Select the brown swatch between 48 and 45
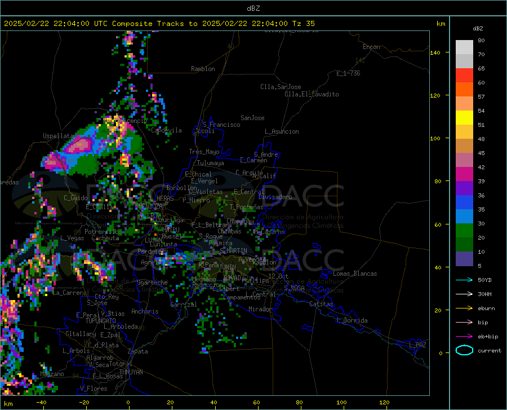The height and width of the screenshot is (410, 507). 464,146
